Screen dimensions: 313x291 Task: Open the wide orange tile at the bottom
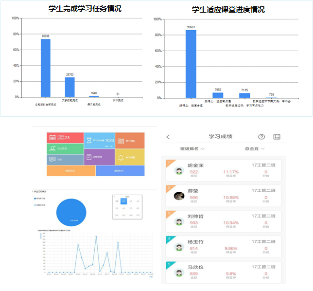tap(71, 171)
